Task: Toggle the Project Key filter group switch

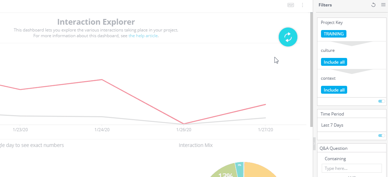Action: pos(382,102)
